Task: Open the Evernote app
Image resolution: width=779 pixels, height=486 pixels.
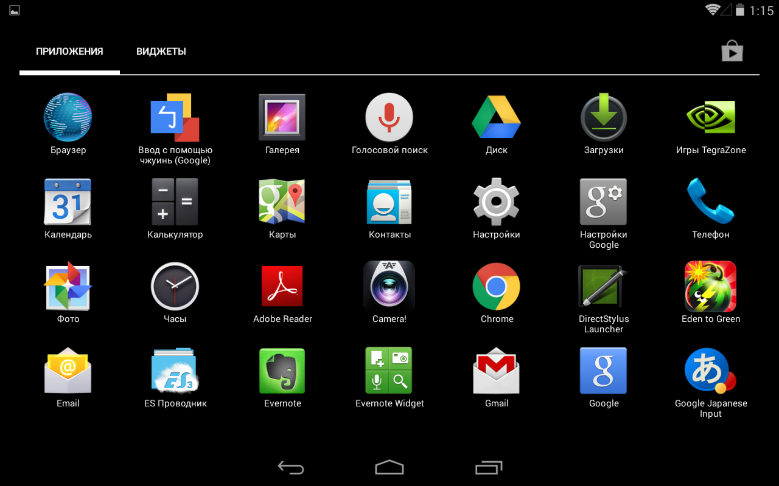Action: tap(282, 371)
